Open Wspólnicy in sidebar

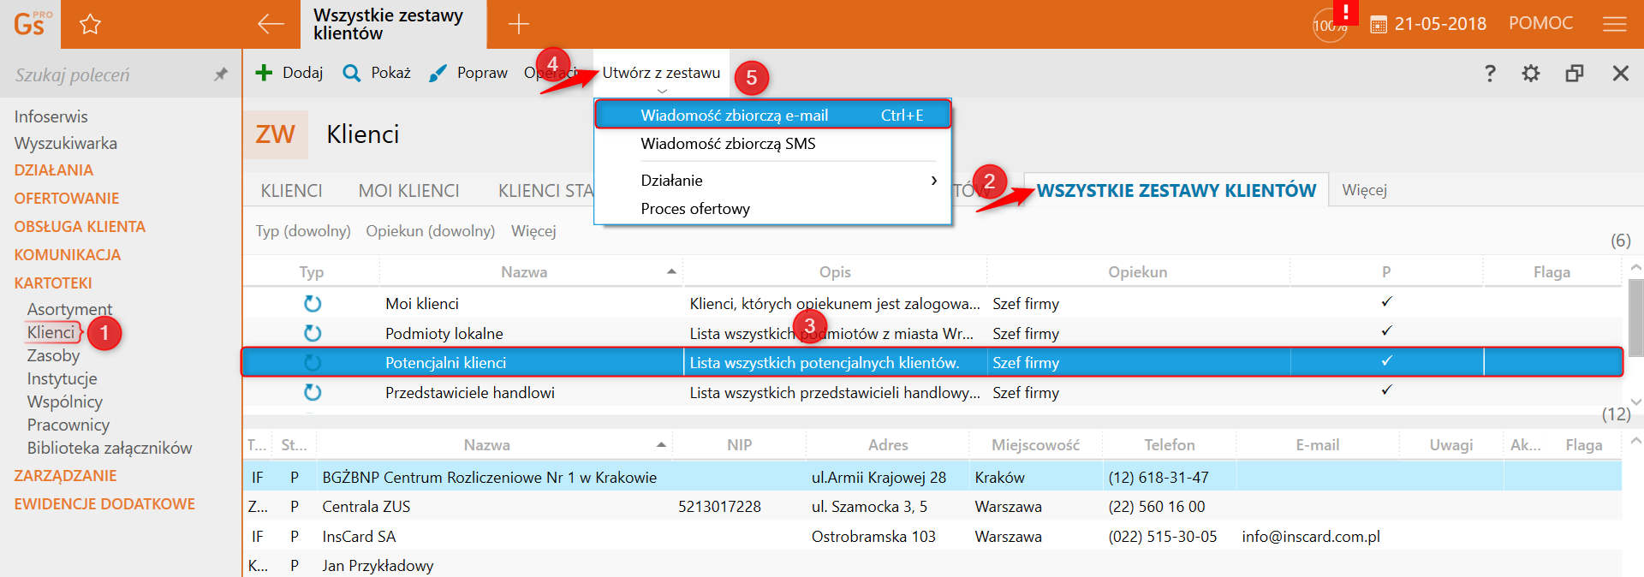click(x=64, y=402)
